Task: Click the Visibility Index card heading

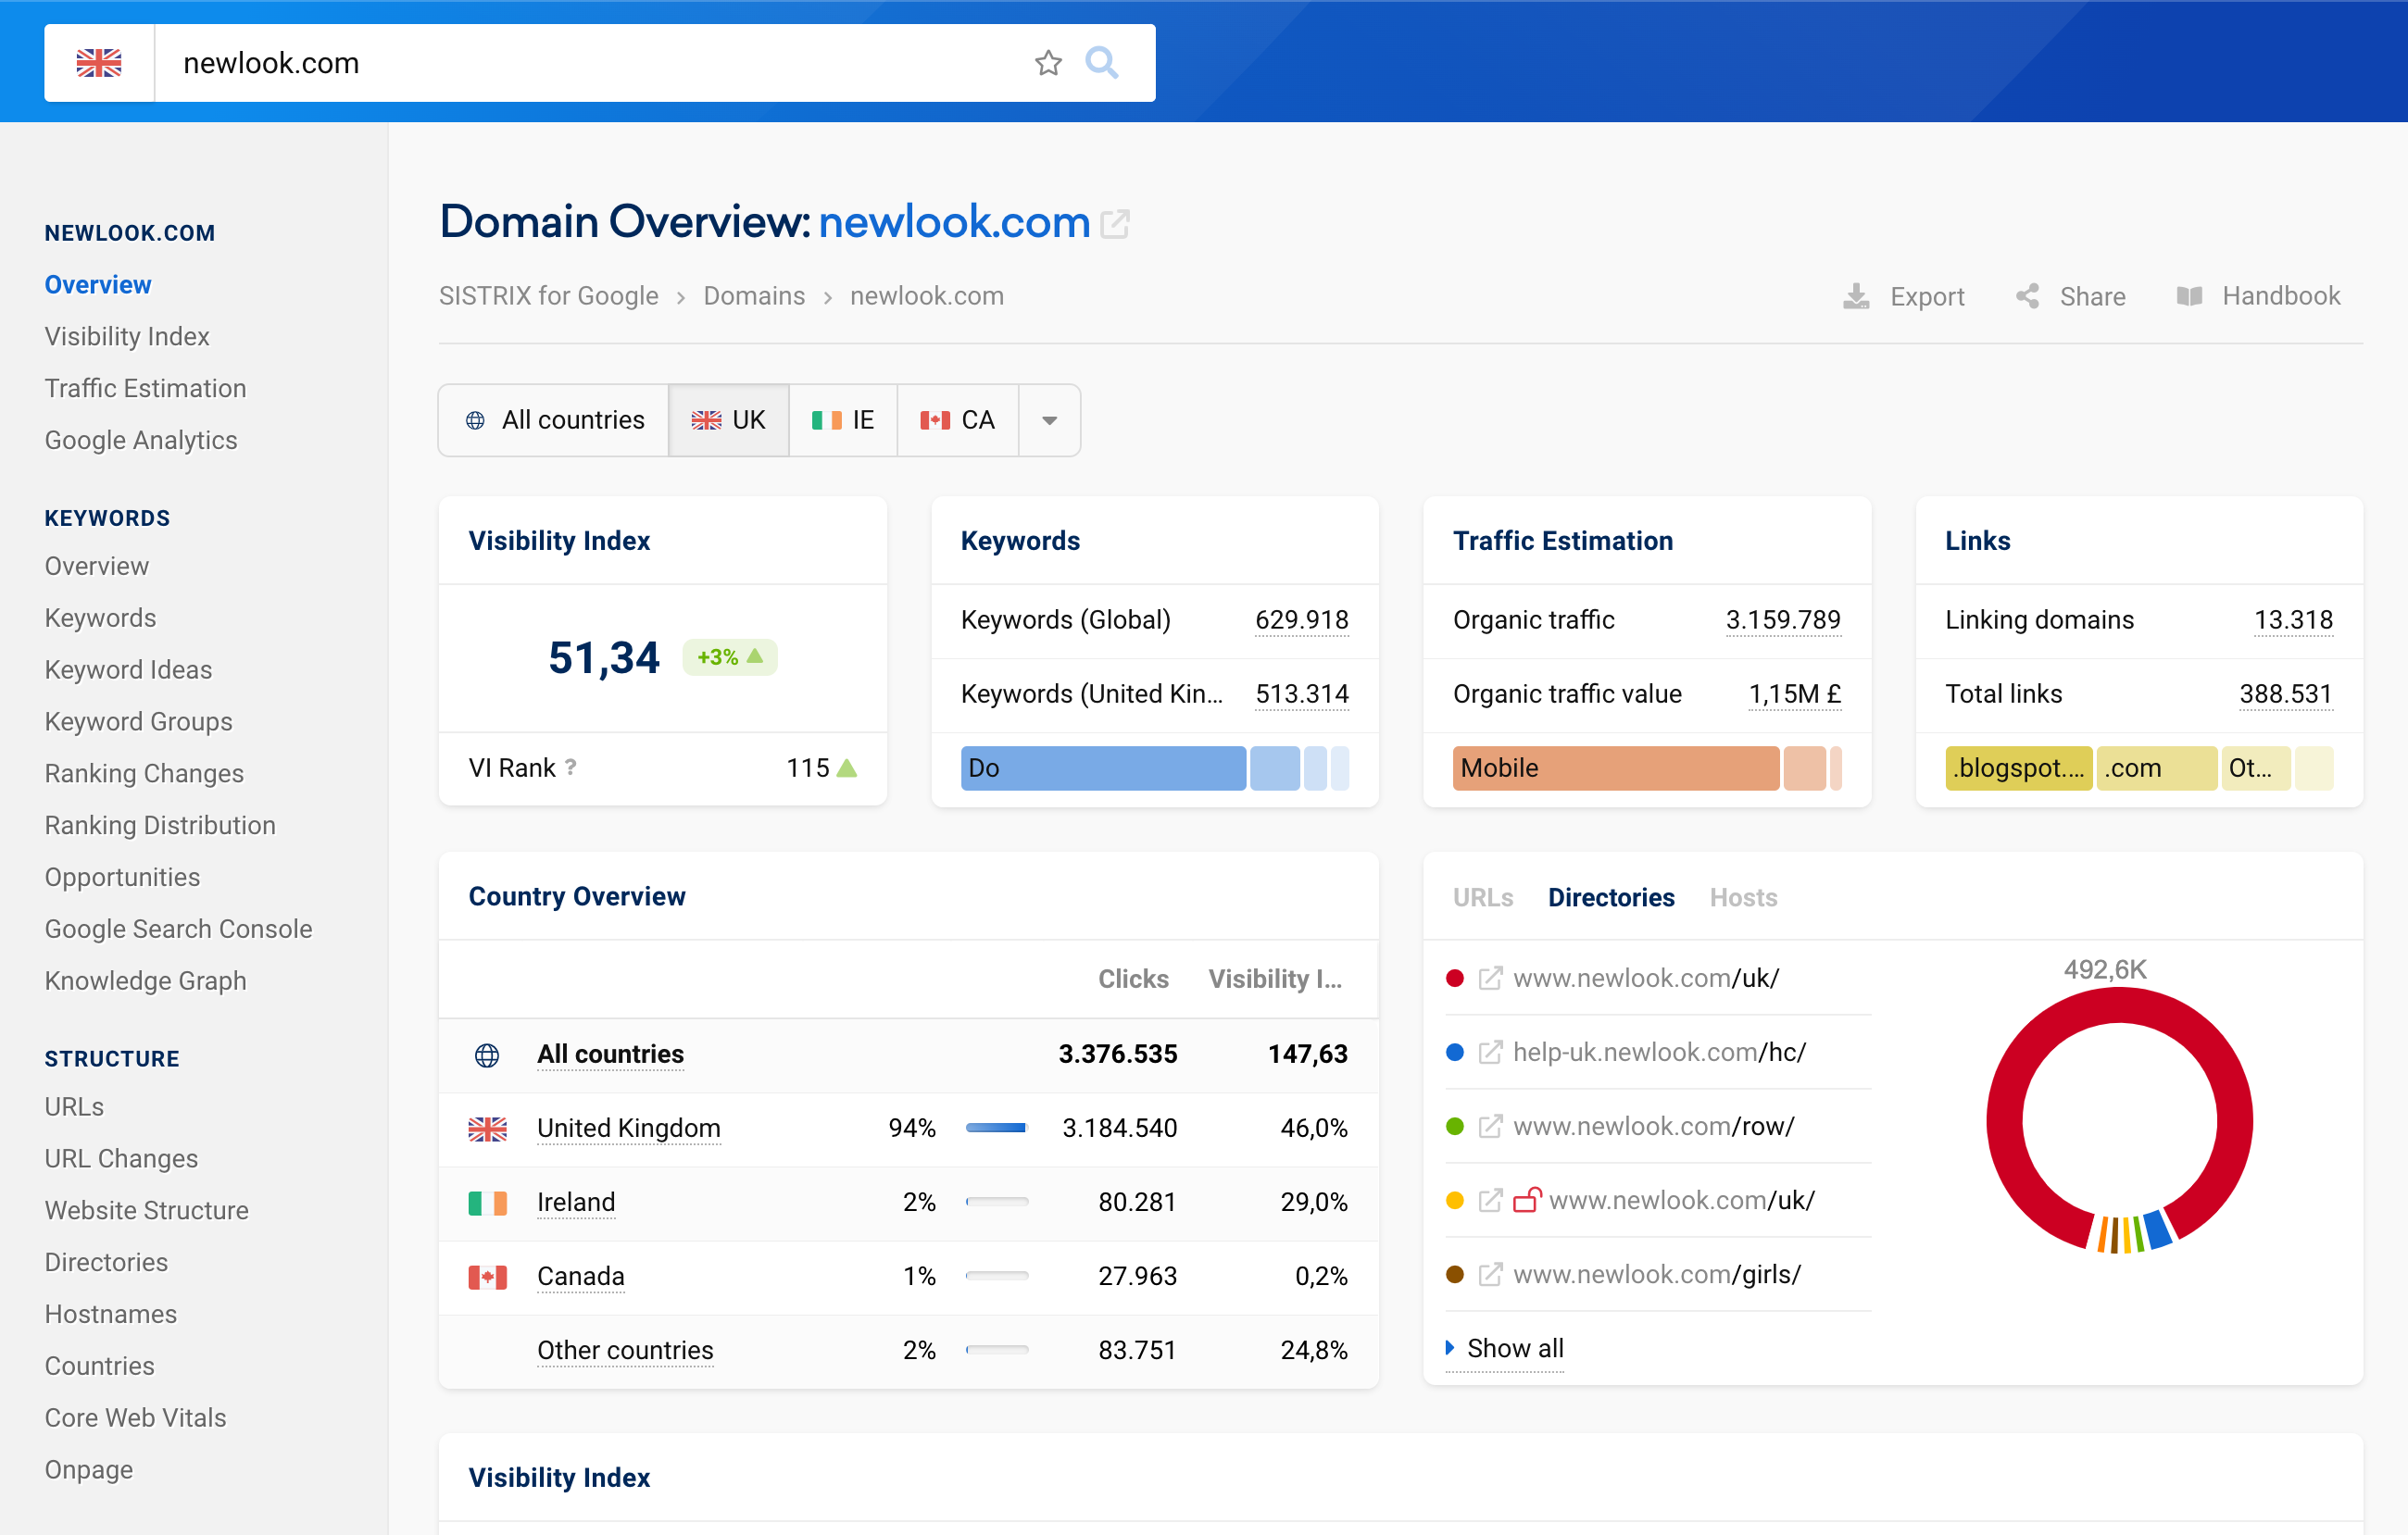Action: 559,541
